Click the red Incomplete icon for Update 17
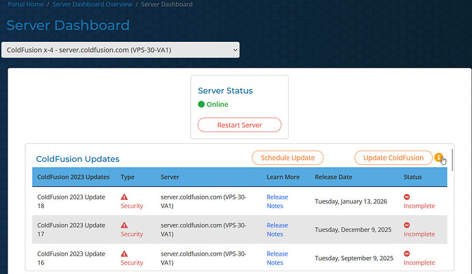472x274 pixels. click(x=407, y=225)
